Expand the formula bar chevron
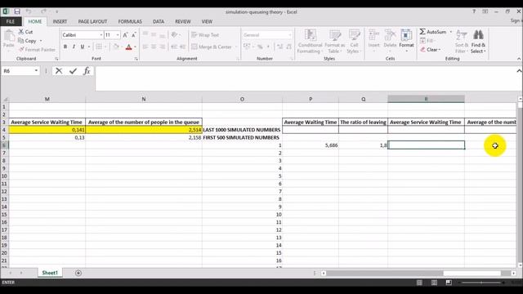Screen dimensions: 523x294 click(x=519, y=71)
